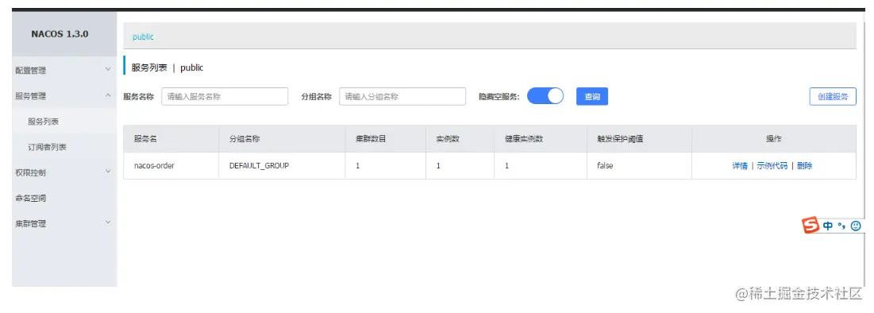Switch Chinese input mode via 中 icon
Screen dimensions: 874x313
[828, 226]
